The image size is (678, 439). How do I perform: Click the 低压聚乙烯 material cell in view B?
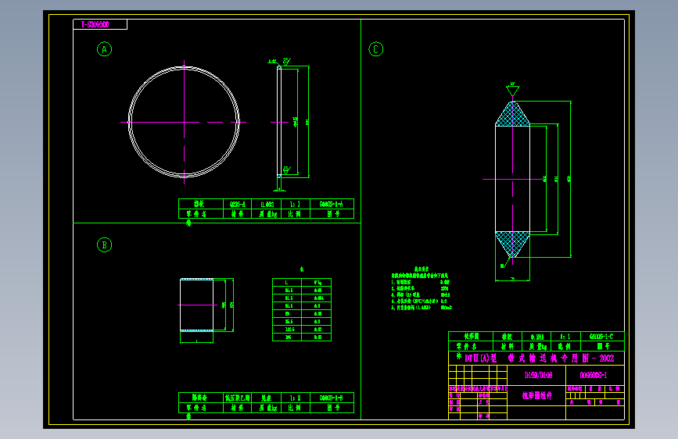tap(238, 398)
